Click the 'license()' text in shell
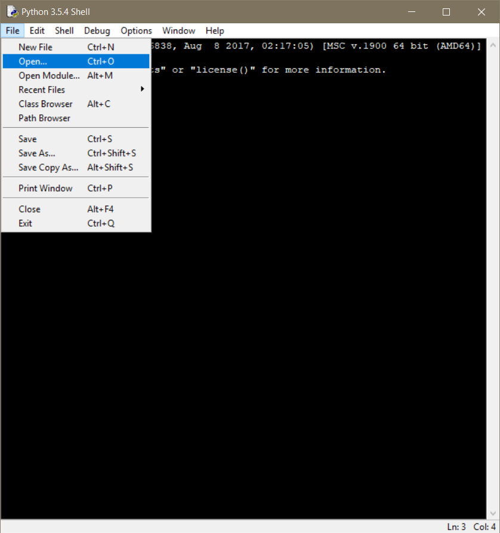The width and height of the screenshot is (500, 533). click(223, 70)
